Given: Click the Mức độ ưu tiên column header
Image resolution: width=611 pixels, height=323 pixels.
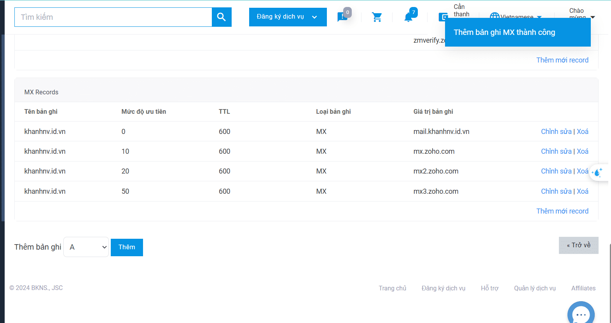Looking at the screenshot, I should click(144, 112).
